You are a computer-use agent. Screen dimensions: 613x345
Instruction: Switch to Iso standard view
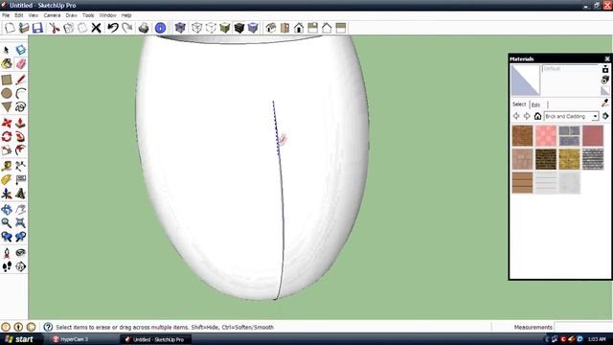(x=270, y=28)
